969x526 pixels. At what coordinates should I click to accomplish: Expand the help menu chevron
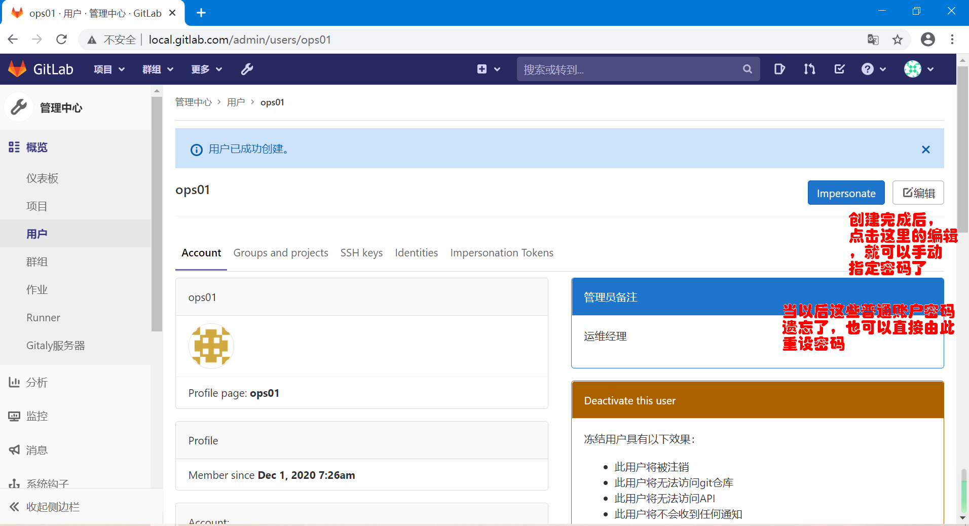[883, 69]
